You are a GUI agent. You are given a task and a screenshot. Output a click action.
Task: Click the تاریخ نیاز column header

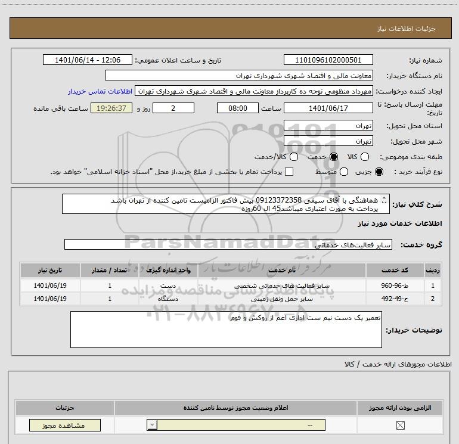point(50,271)
